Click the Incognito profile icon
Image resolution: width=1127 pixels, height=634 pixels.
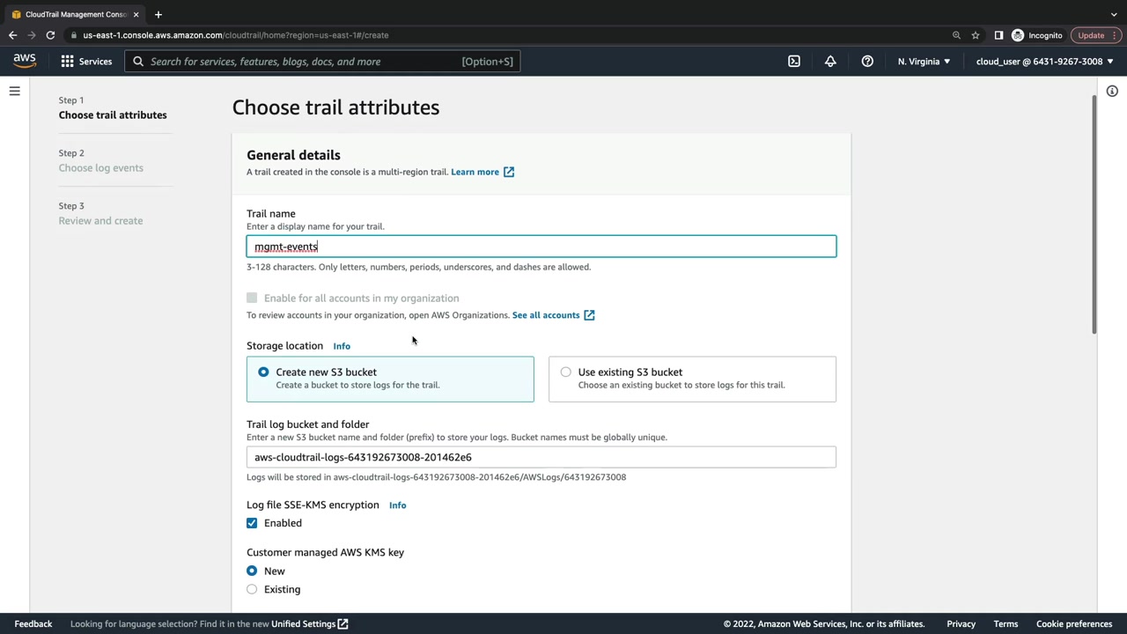tap(1018, 35)
